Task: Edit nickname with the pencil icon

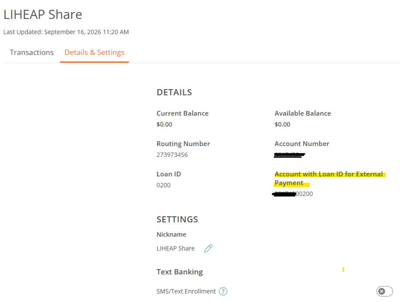Action: 208,248
